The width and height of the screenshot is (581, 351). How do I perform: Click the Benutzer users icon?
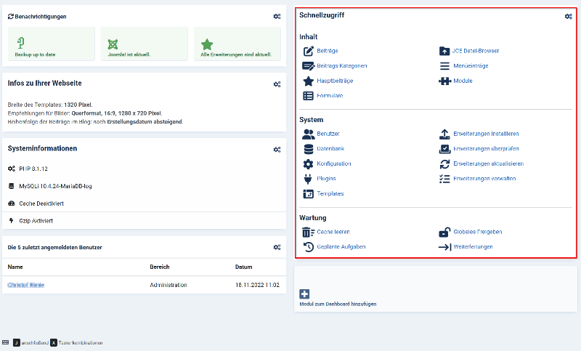point(308,134)
